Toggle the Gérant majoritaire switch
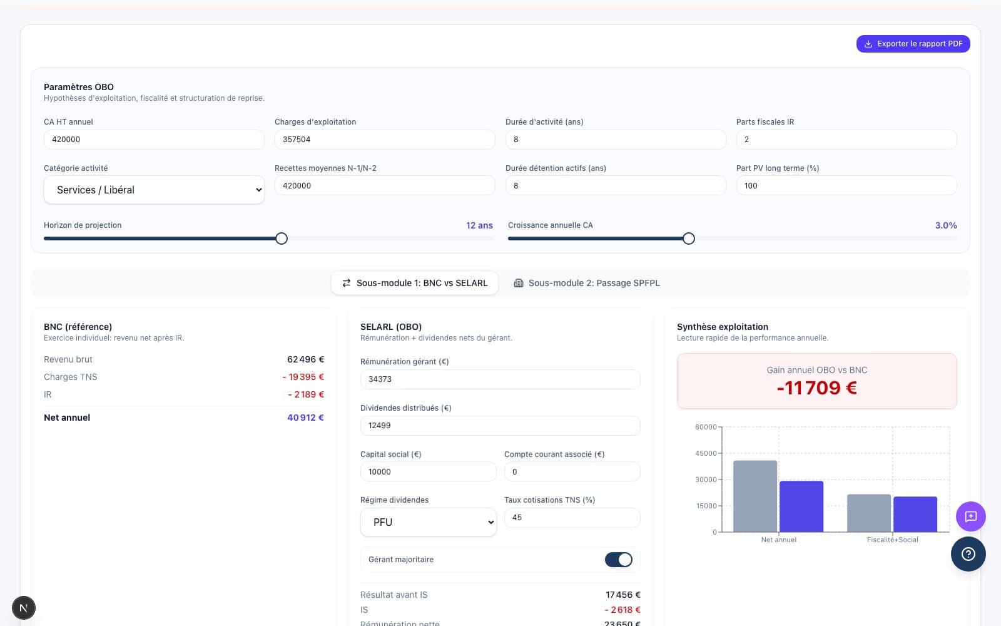This screenshot has height=626, width=1001. pos(618,560)
